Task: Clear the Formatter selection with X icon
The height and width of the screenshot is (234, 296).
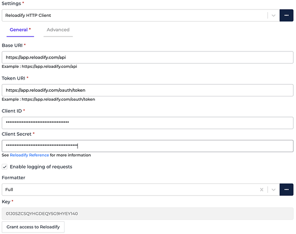Action: click(262, 190)
